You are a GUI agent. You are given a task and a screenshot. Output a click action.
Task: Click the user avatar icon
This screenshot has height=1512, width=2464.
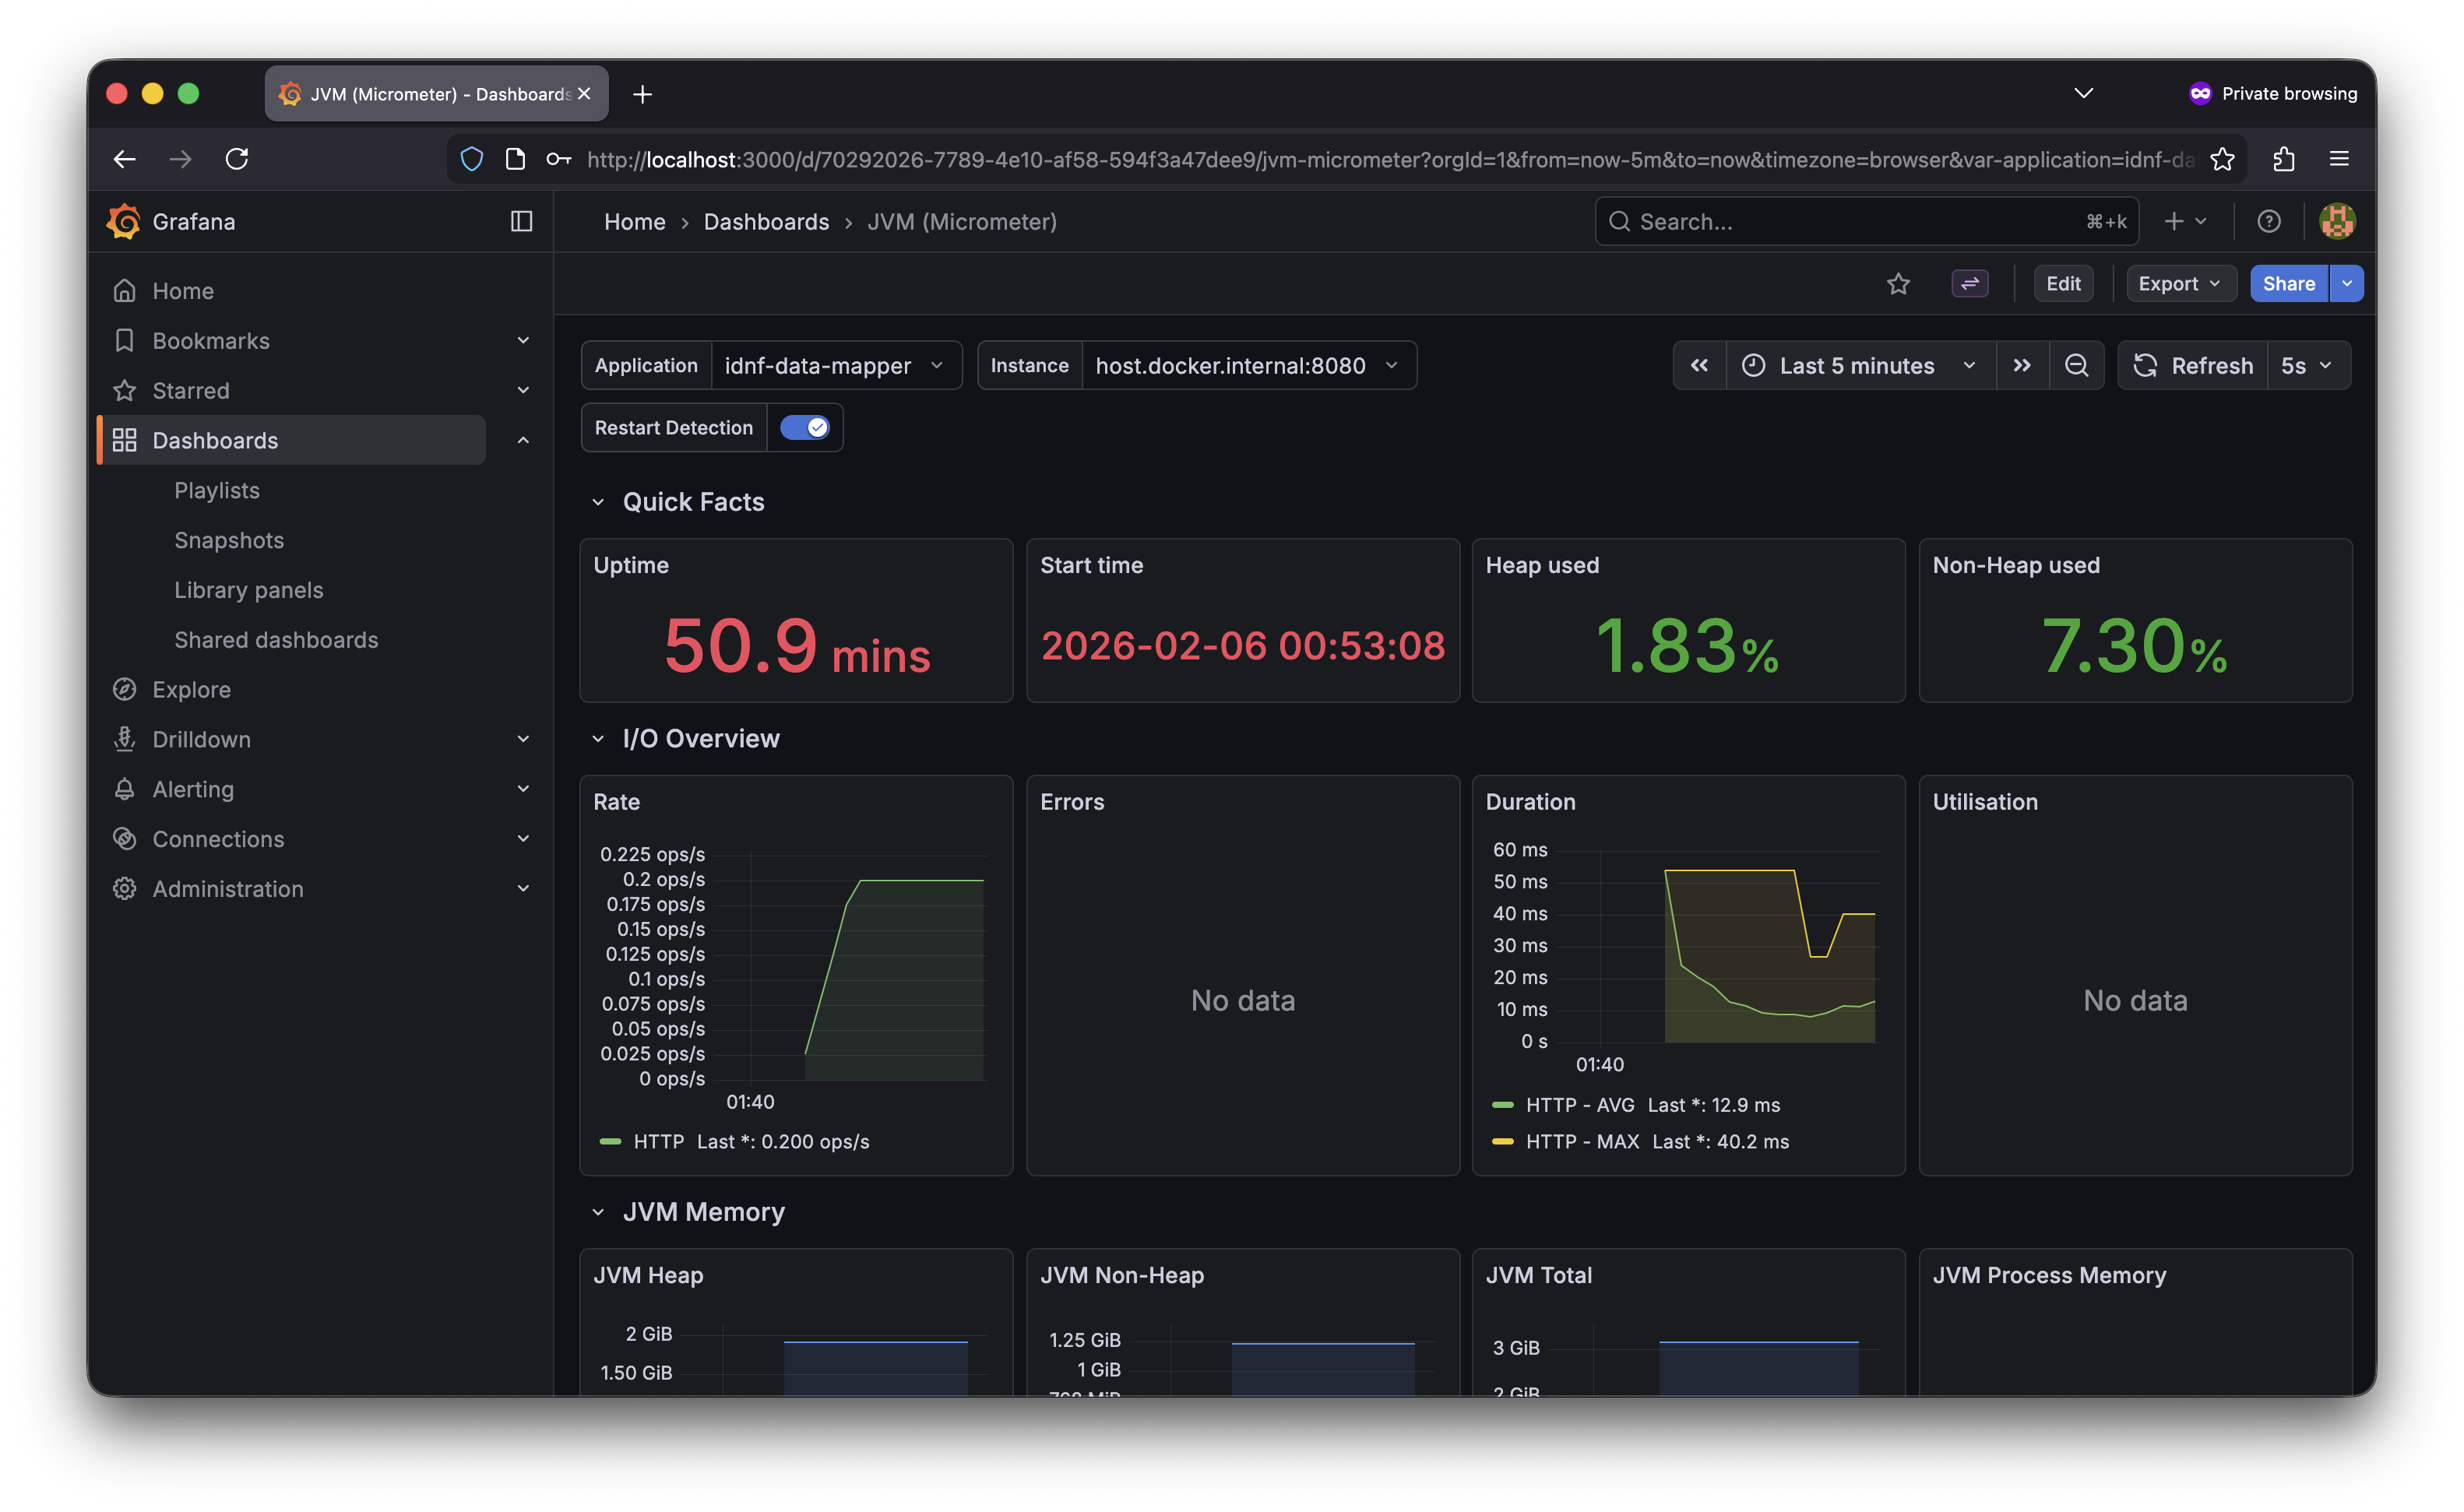(x=2337, y=221)
